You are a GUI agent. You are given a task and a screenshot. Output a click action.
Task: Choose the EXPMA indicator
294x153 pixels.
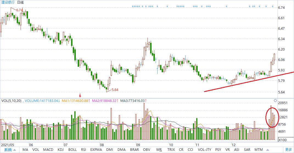96,150
